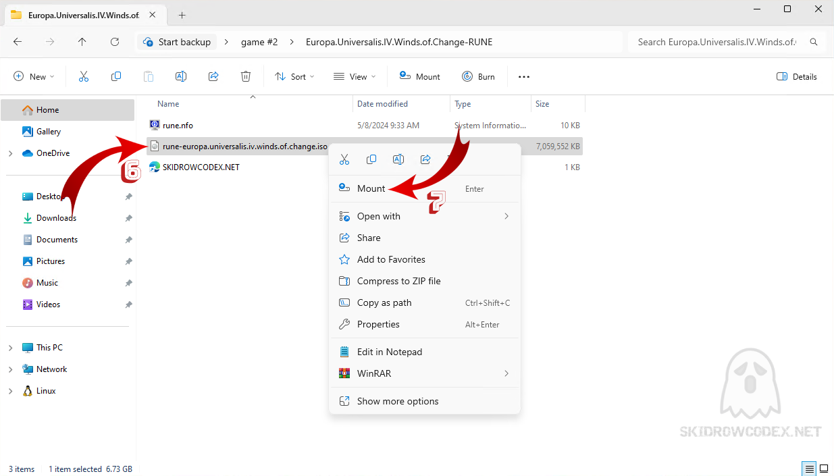The image size is (834, 476).
Task: Open the See more ellipsis in toolbar
Action: pyautogui.click(x=524, y=77)
